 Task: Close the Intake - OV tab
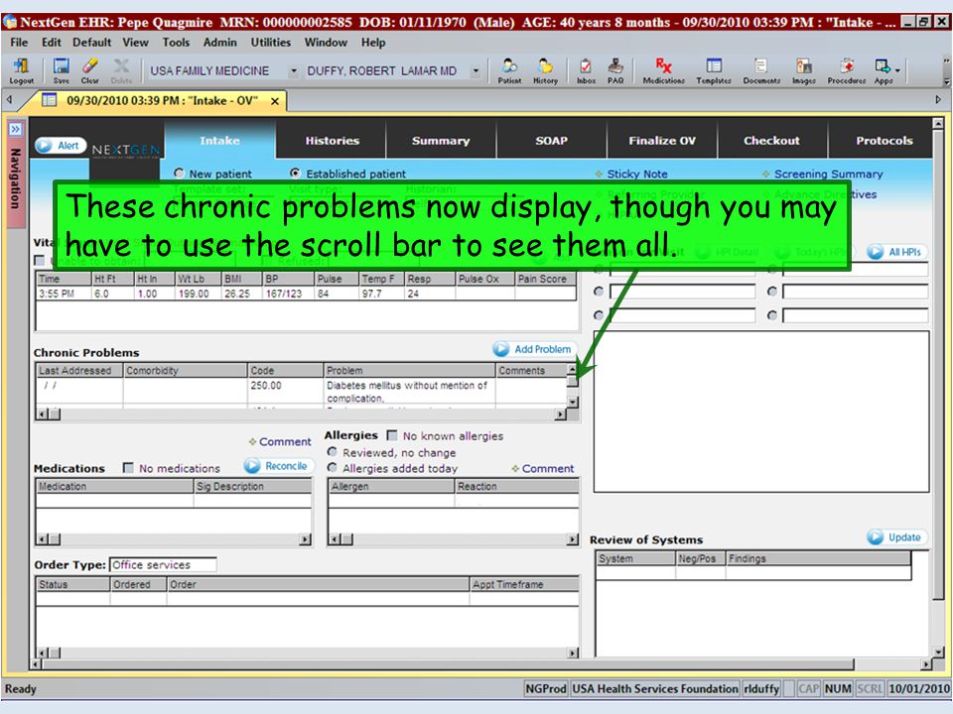pyautogui.click(x=275, y=101)
